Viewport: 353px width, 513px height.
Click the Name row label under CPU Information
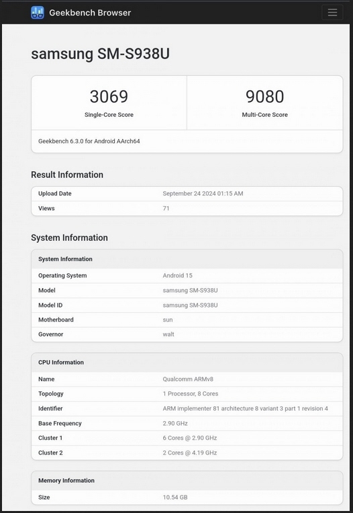[x=46, y=379]
